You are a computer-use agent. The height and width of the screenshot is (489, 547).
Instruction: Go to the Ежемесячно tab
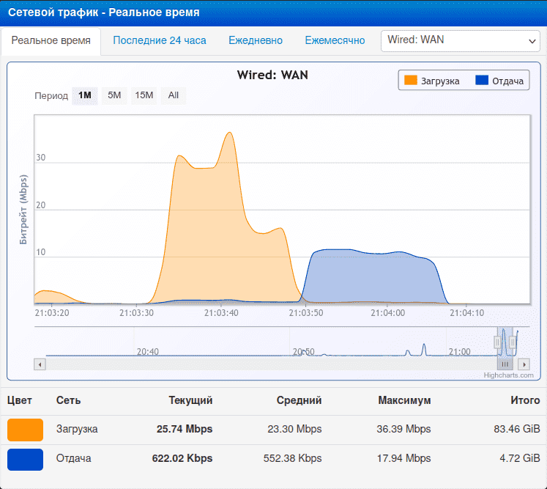point(335,41)
